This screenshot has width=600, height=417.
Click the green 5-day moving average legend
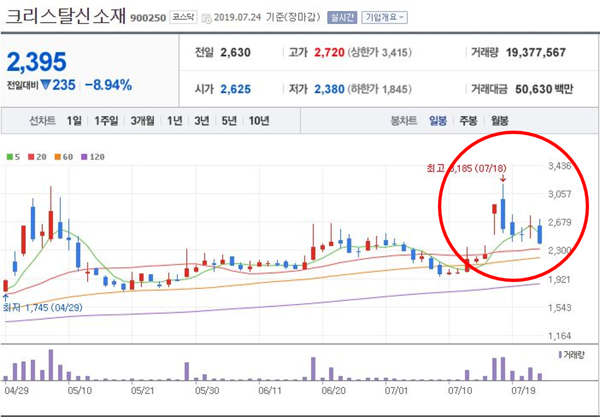click(x=13, y=157)
